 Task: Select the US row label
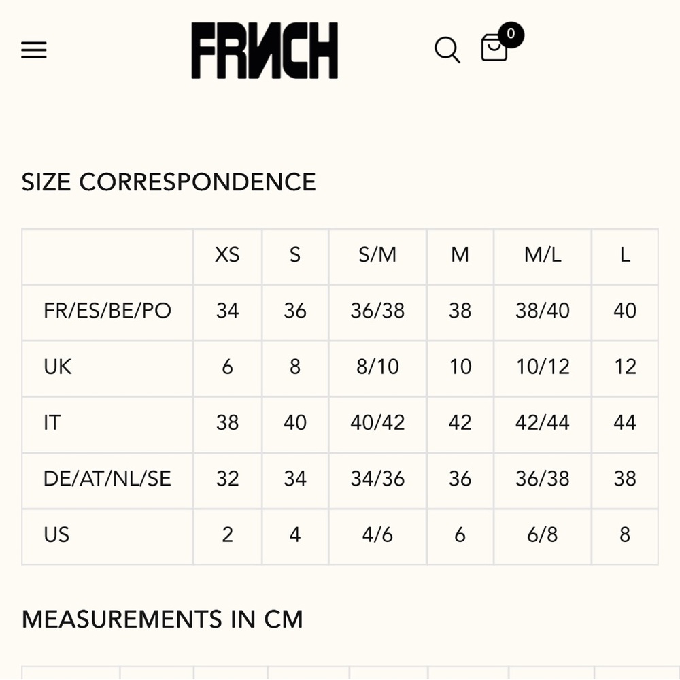(56, 534)
